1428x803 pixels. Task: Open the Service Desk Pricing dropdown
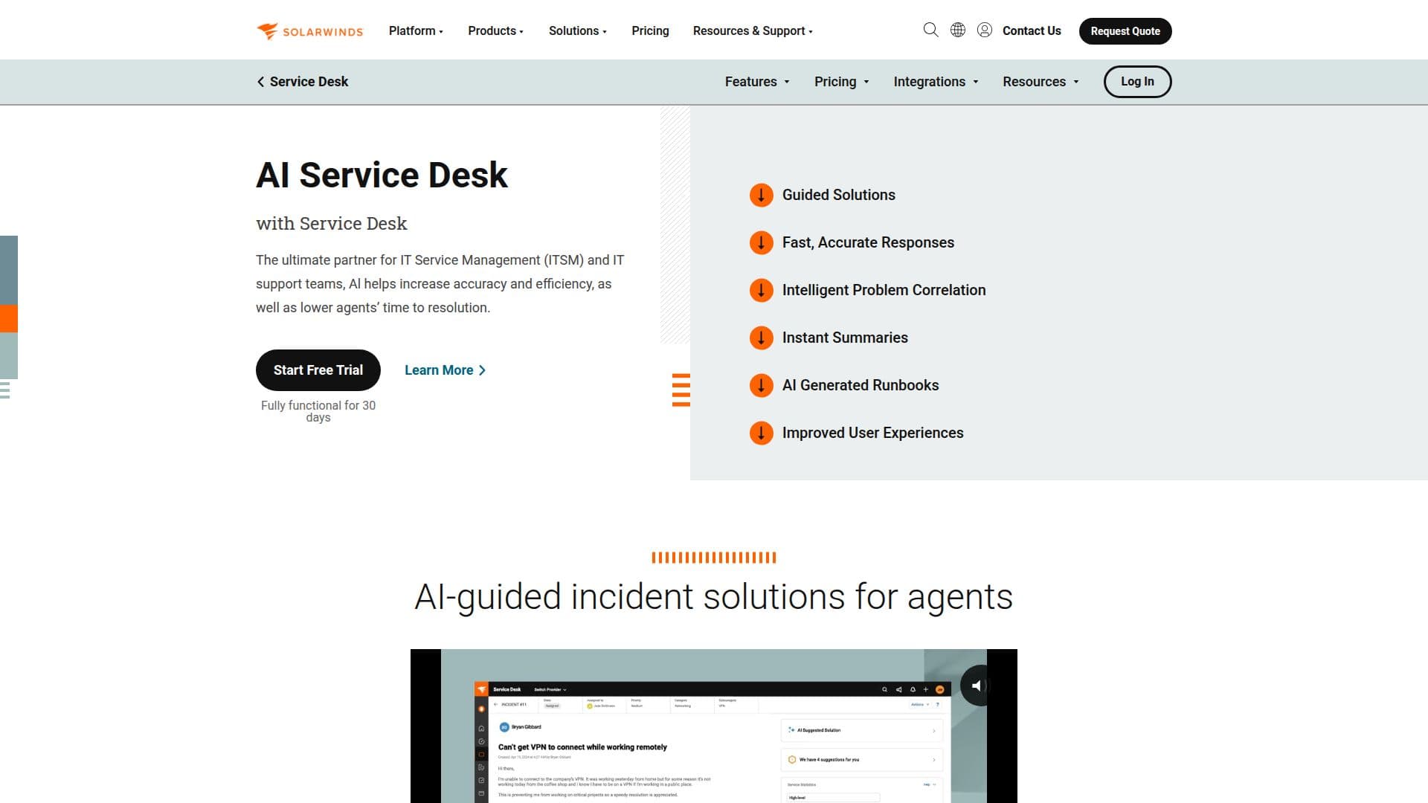click(842, 82)
